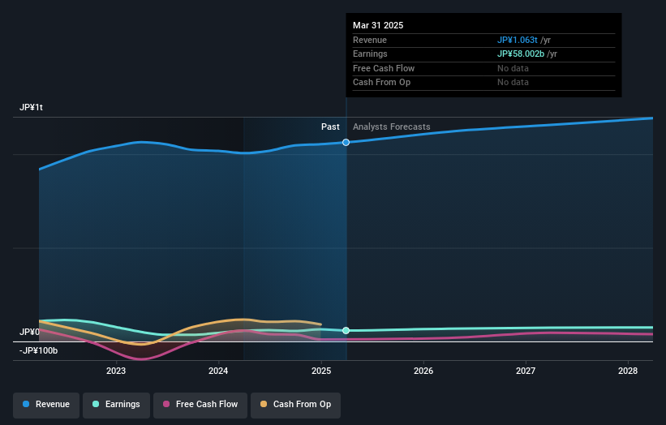The image size is (666, 425).
Task: Toggle the Cash From Op legend button
Action: pos(295,405)
